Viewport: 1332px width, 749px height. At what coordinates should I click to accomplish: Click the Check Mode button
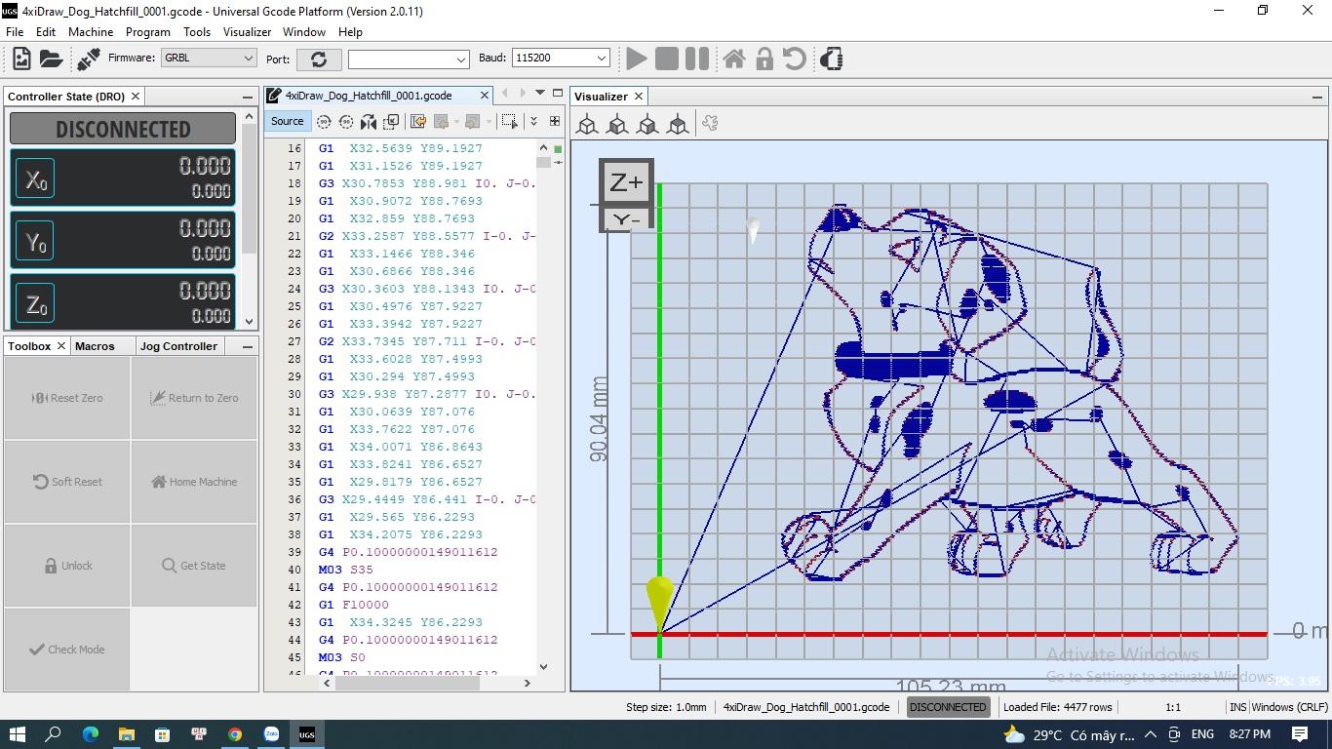tap(67, 650)
